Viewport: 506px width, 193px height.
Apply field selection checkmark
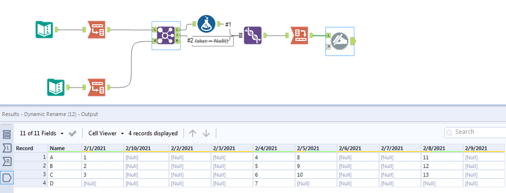pos(73,133)
